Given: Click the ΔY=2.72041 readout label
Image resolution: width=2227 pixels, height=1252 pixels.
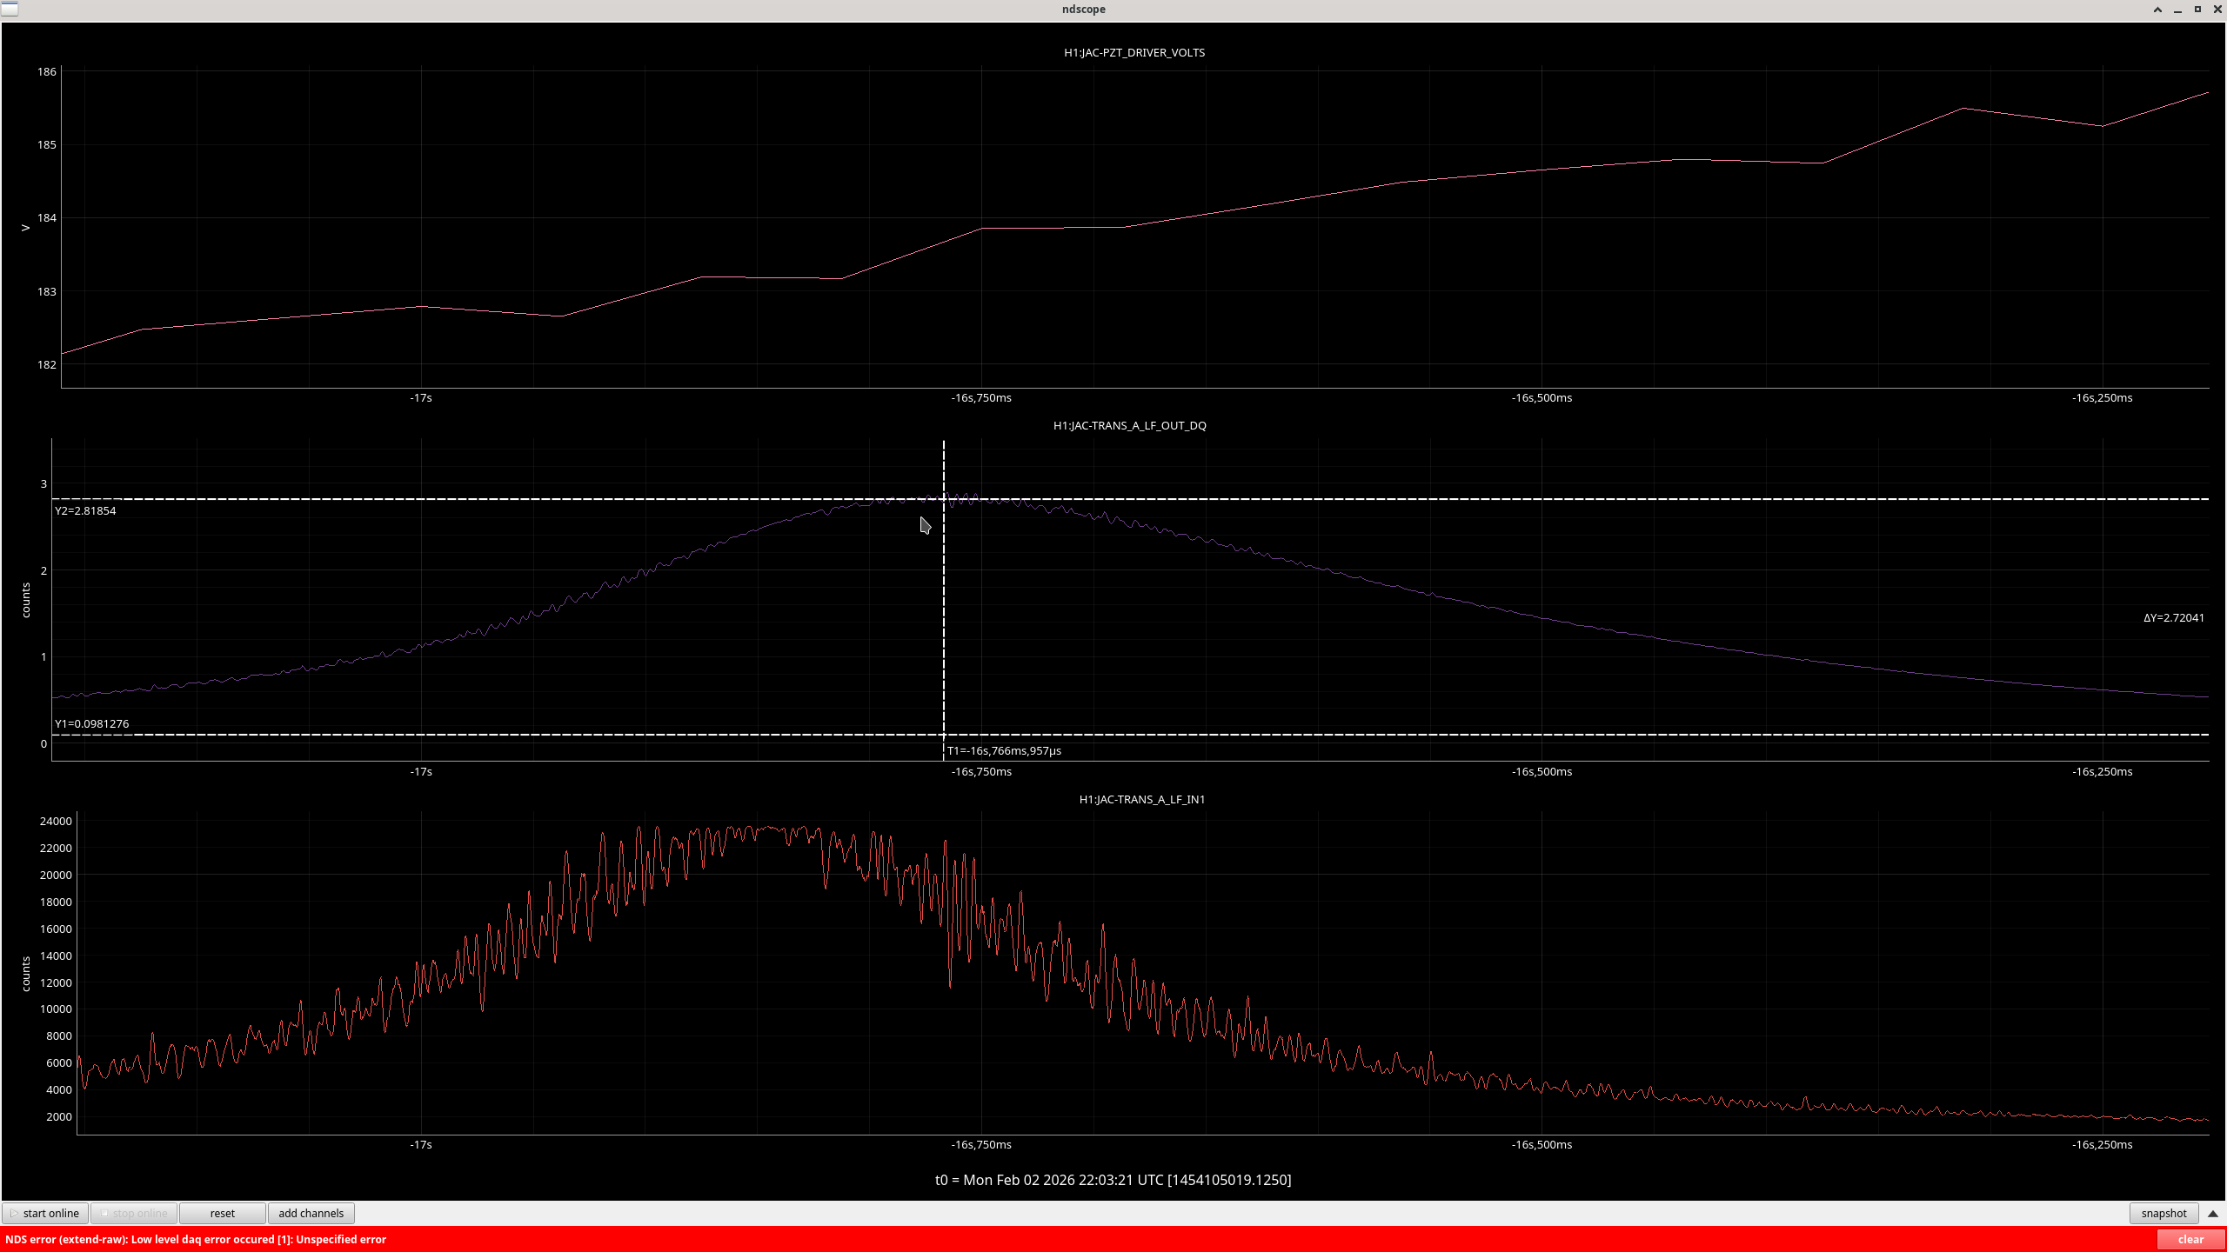Looking at the screenshot, I should 2173,617.
